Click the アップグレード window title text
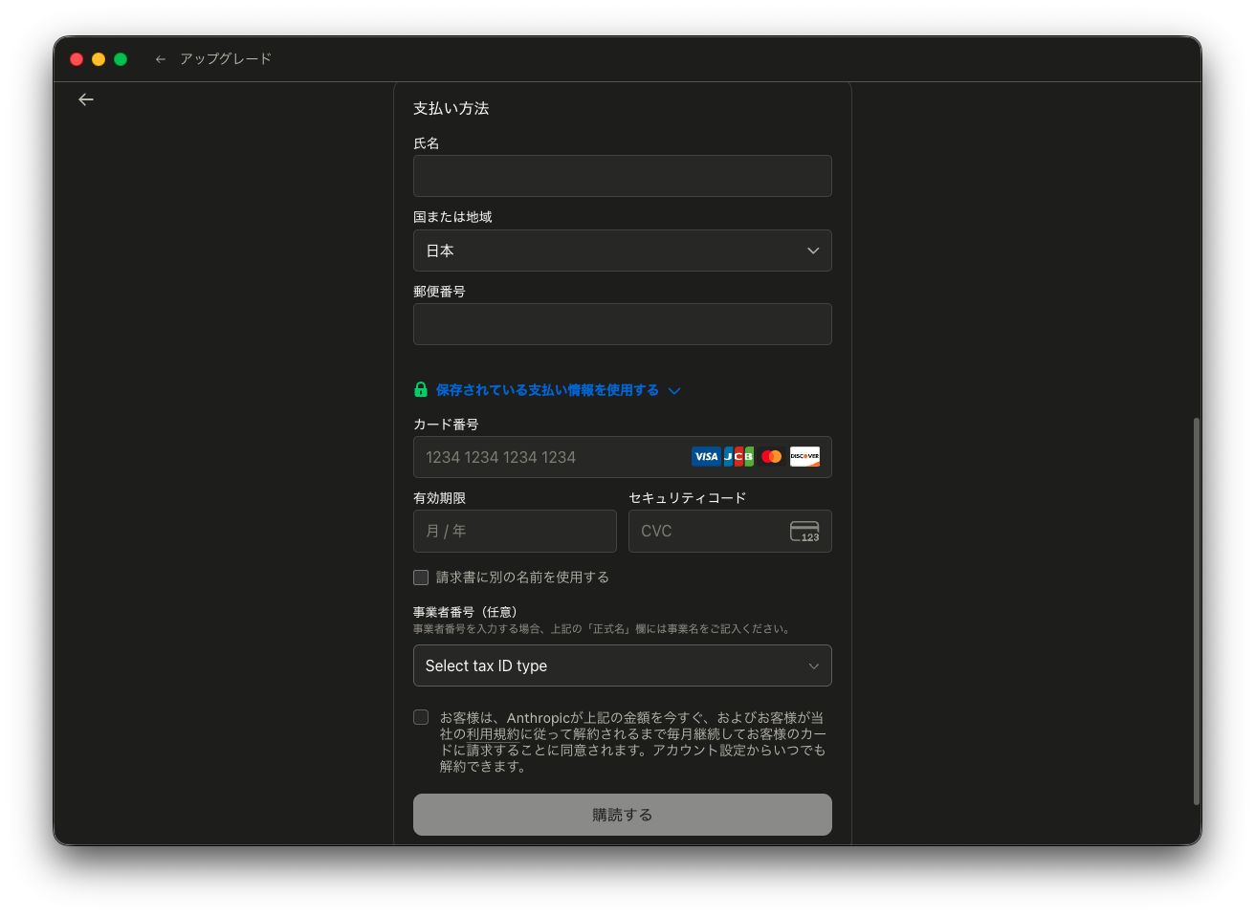The width and height of the screenshot is (1255, 916). coord(226,59)
